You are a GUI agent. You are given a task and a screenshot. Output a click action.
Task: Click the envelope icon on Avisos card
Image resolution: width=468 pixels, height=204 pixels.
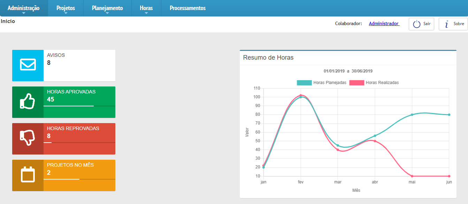[x=28, y=65]
